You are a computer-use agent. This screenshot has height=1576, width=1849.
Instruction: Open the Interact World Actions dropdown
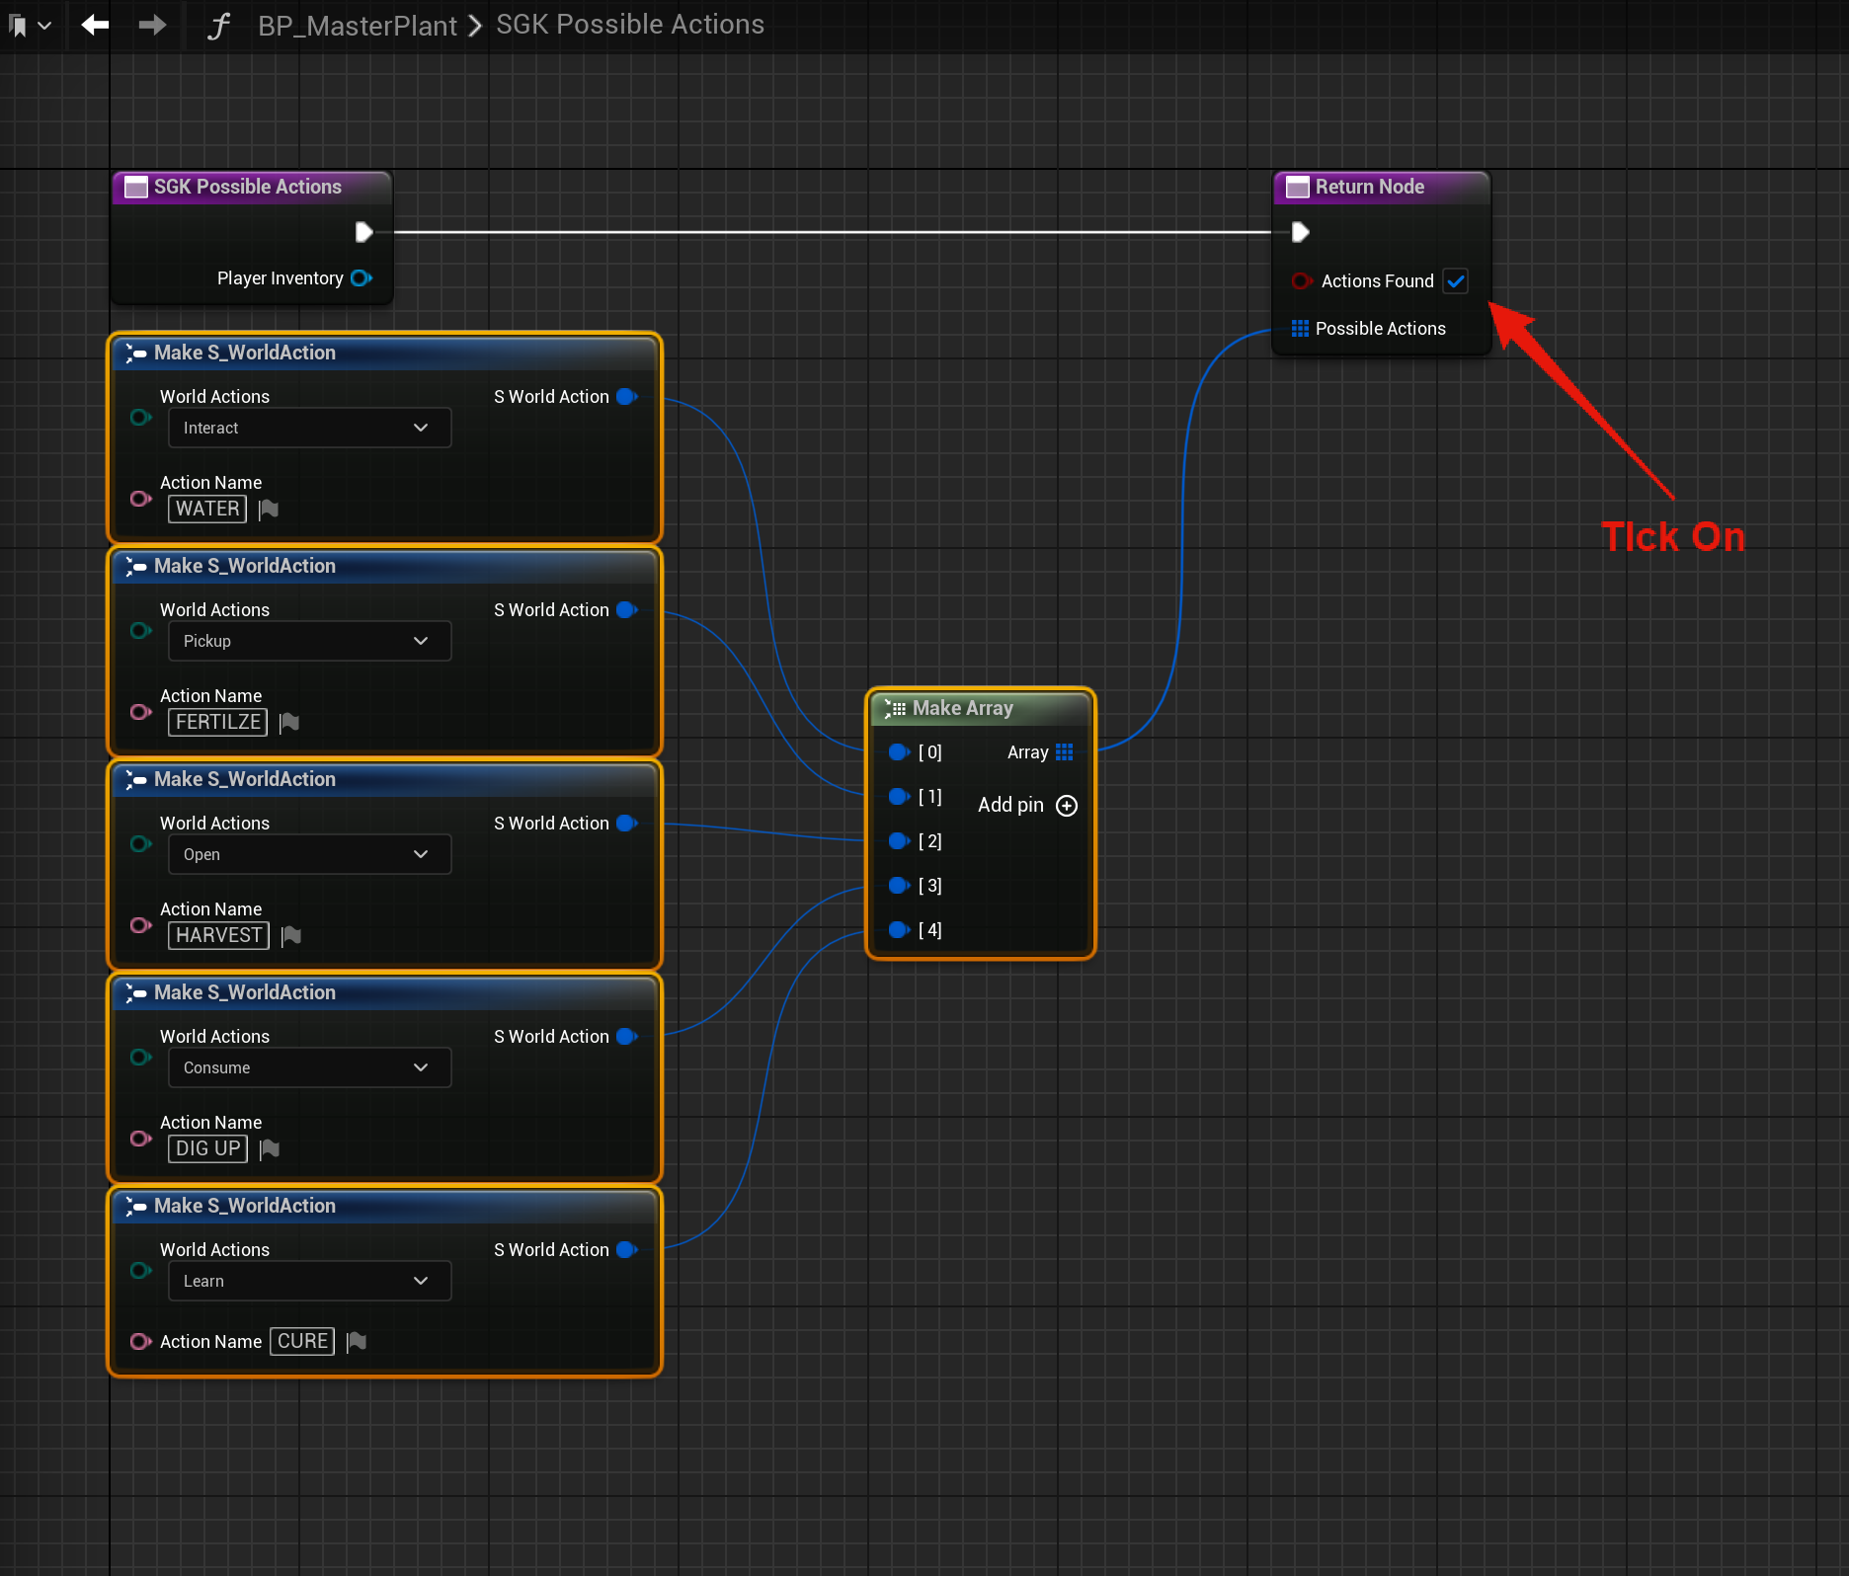[309, 429]
